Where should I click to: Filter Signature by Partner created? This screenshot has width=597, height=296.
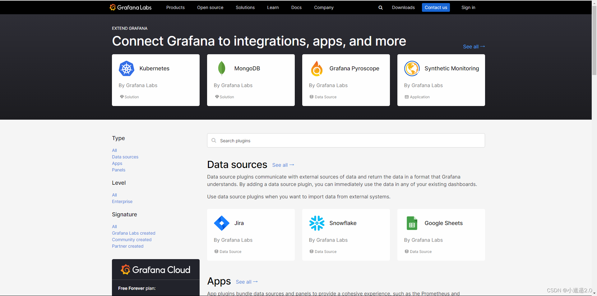tap(128, 246)
